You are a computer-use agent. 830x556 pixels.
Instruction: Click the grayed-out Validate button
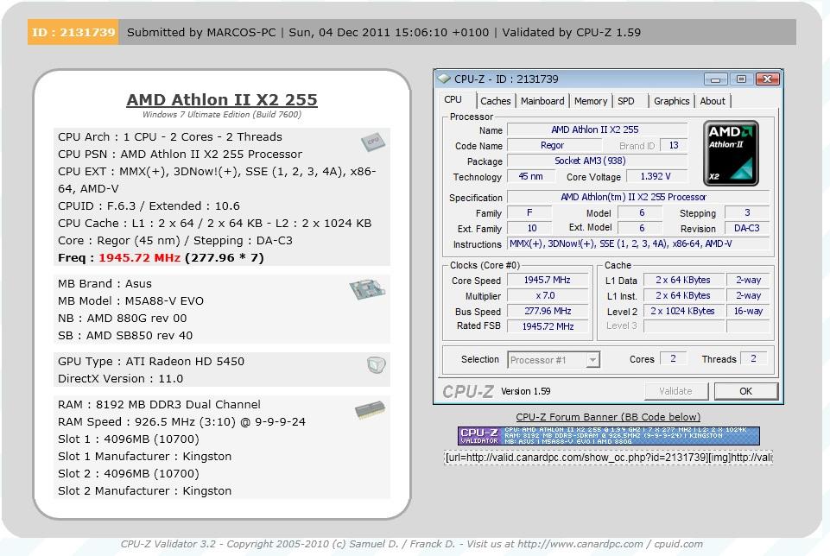point(675,391)
